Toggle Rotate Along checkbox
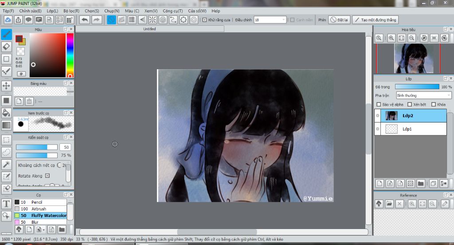454x245 pixels. [47, 176]
